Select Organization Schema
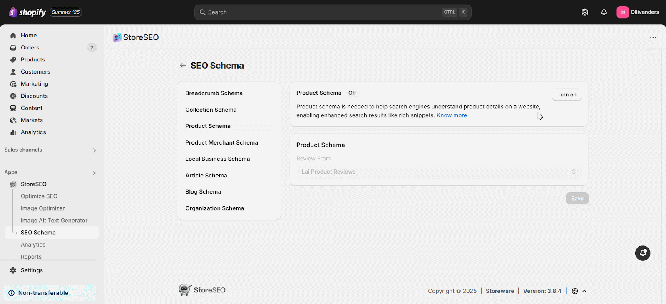The image size is (666, 304). (215, 208)
